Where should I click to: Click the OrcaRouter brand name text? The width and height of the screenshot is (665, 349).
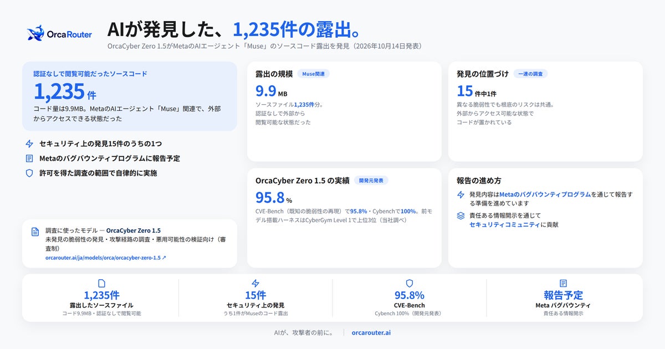pos(70,34)
